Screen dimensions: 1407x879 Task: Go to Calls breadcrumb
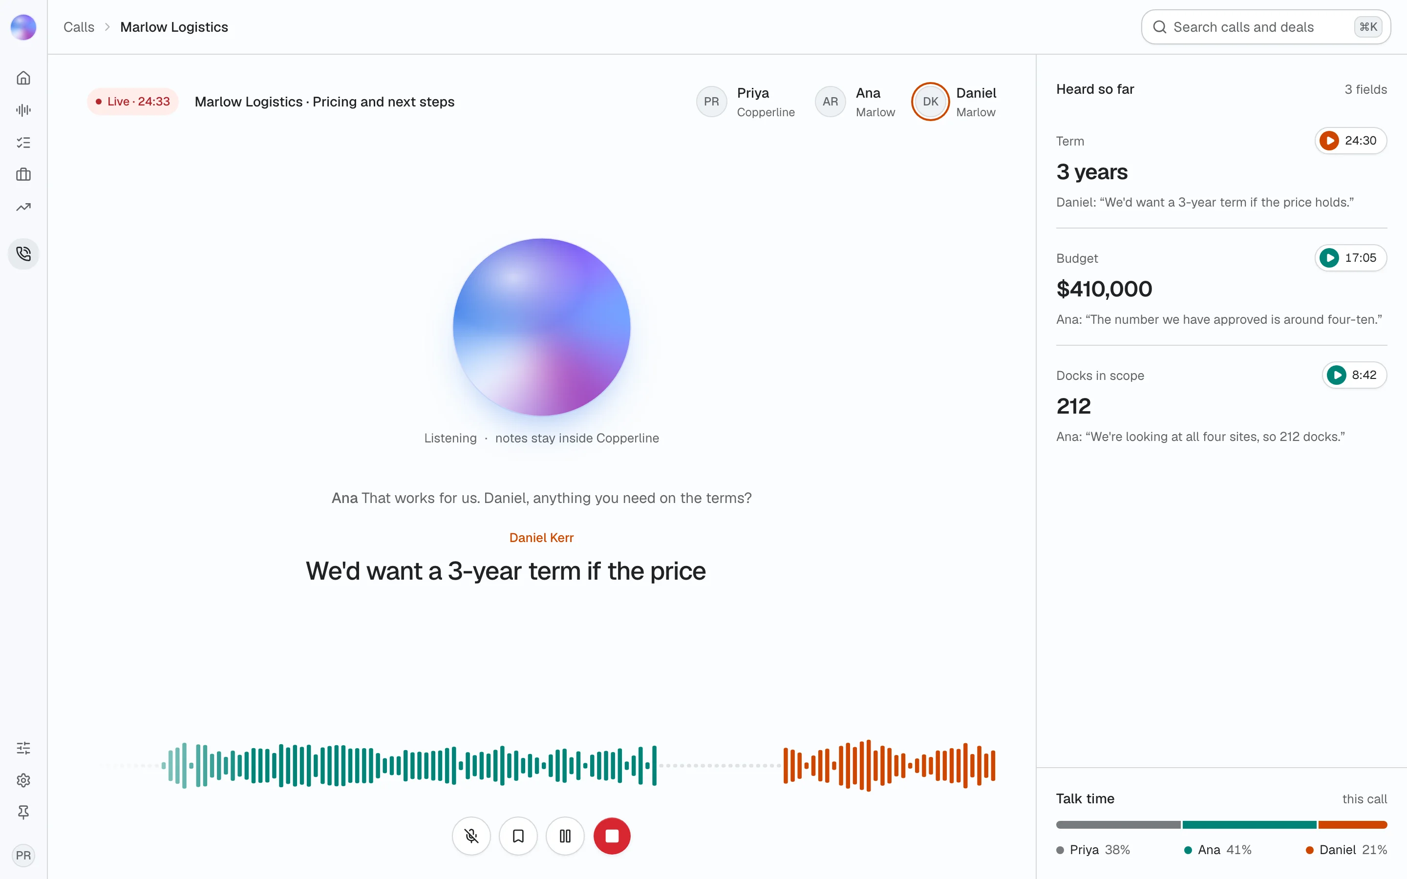(x=79, y=27)
